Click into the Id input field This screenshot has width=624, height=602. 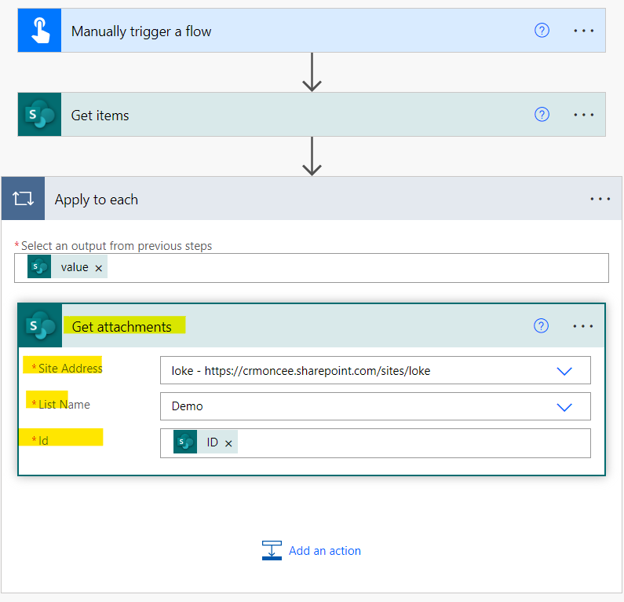click(375, 443)
